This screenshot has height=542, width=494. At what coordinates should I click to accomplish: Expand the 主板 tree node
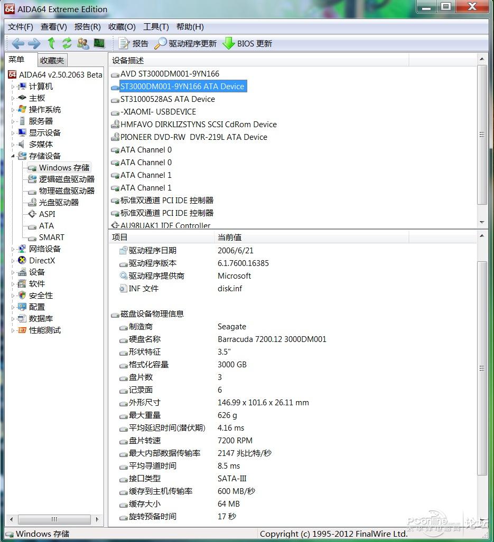click(x=13, y=98)
